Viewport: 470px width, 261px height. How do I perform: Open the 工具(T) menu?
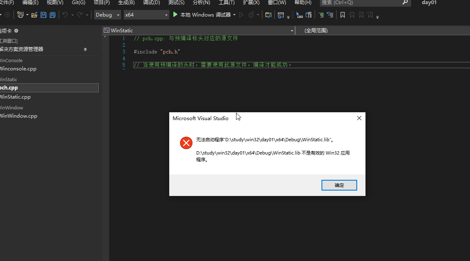tap(226, 2)
